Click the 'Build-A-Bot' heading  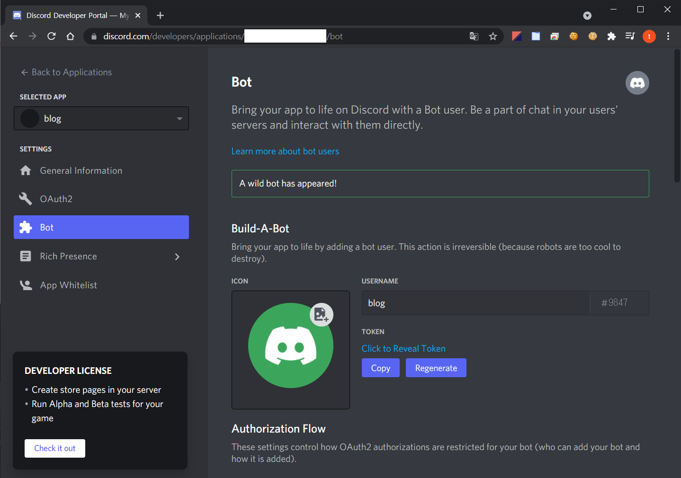pos(260,229)
